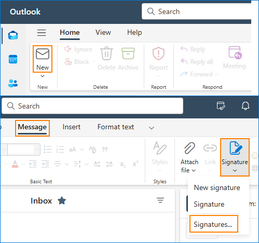Click the lower Search field

pyautogui.click(x=92, y=106)
